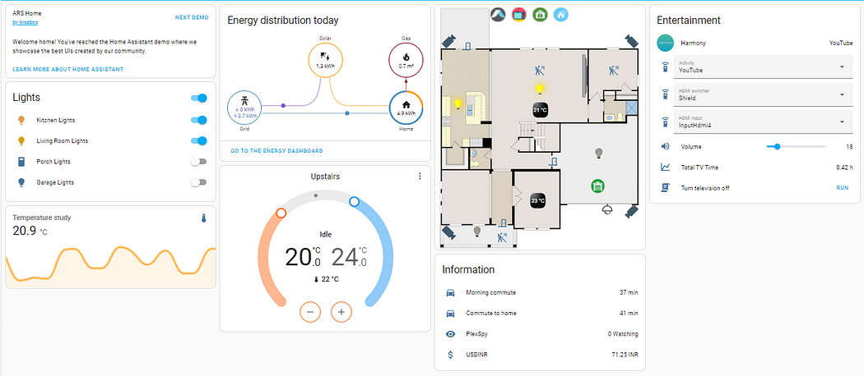Expand the Activity YouTube dropdown
Screen dimensions: 864x376
pos(764,67)
